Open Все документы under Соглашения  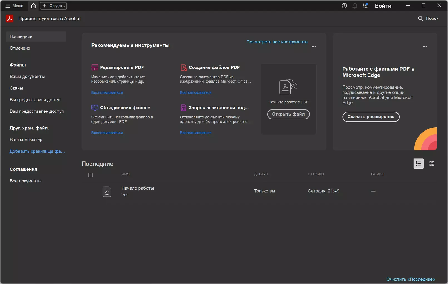pos(26,181)
